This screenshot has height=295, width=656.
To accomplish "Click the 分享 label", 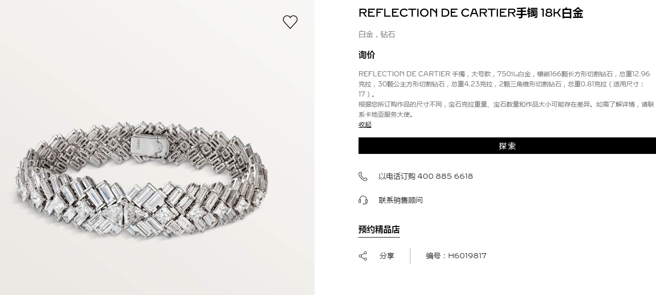I will coord(387,256).
